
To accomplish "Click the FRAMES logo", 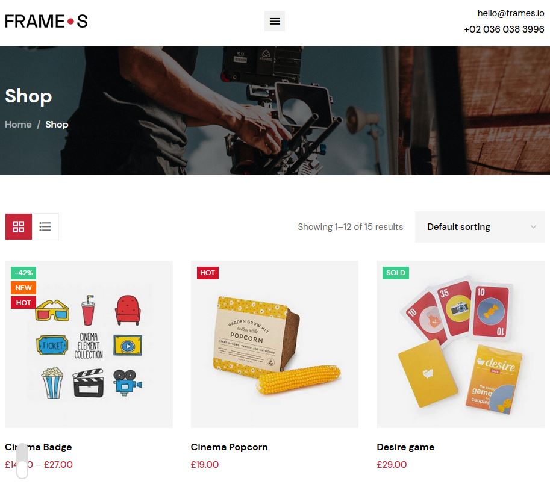I will tap(46, 22).
